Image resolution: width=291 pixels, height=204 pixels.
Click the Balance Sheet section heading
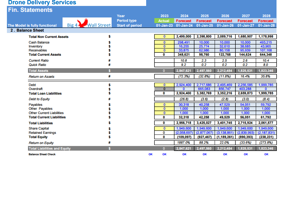(x=27, y=30)
